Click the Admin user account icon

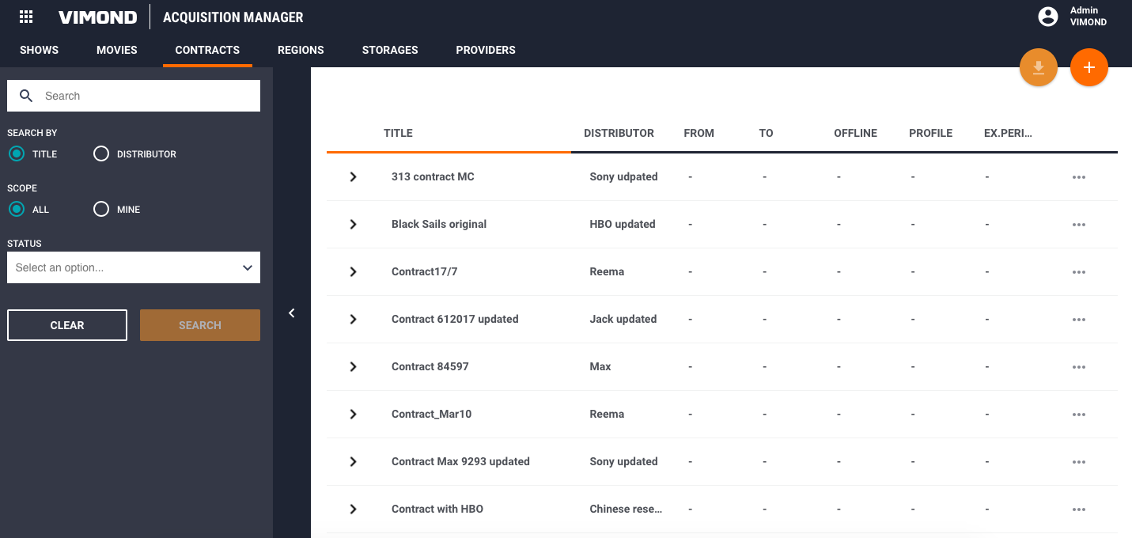click(x=1048, y=17)
